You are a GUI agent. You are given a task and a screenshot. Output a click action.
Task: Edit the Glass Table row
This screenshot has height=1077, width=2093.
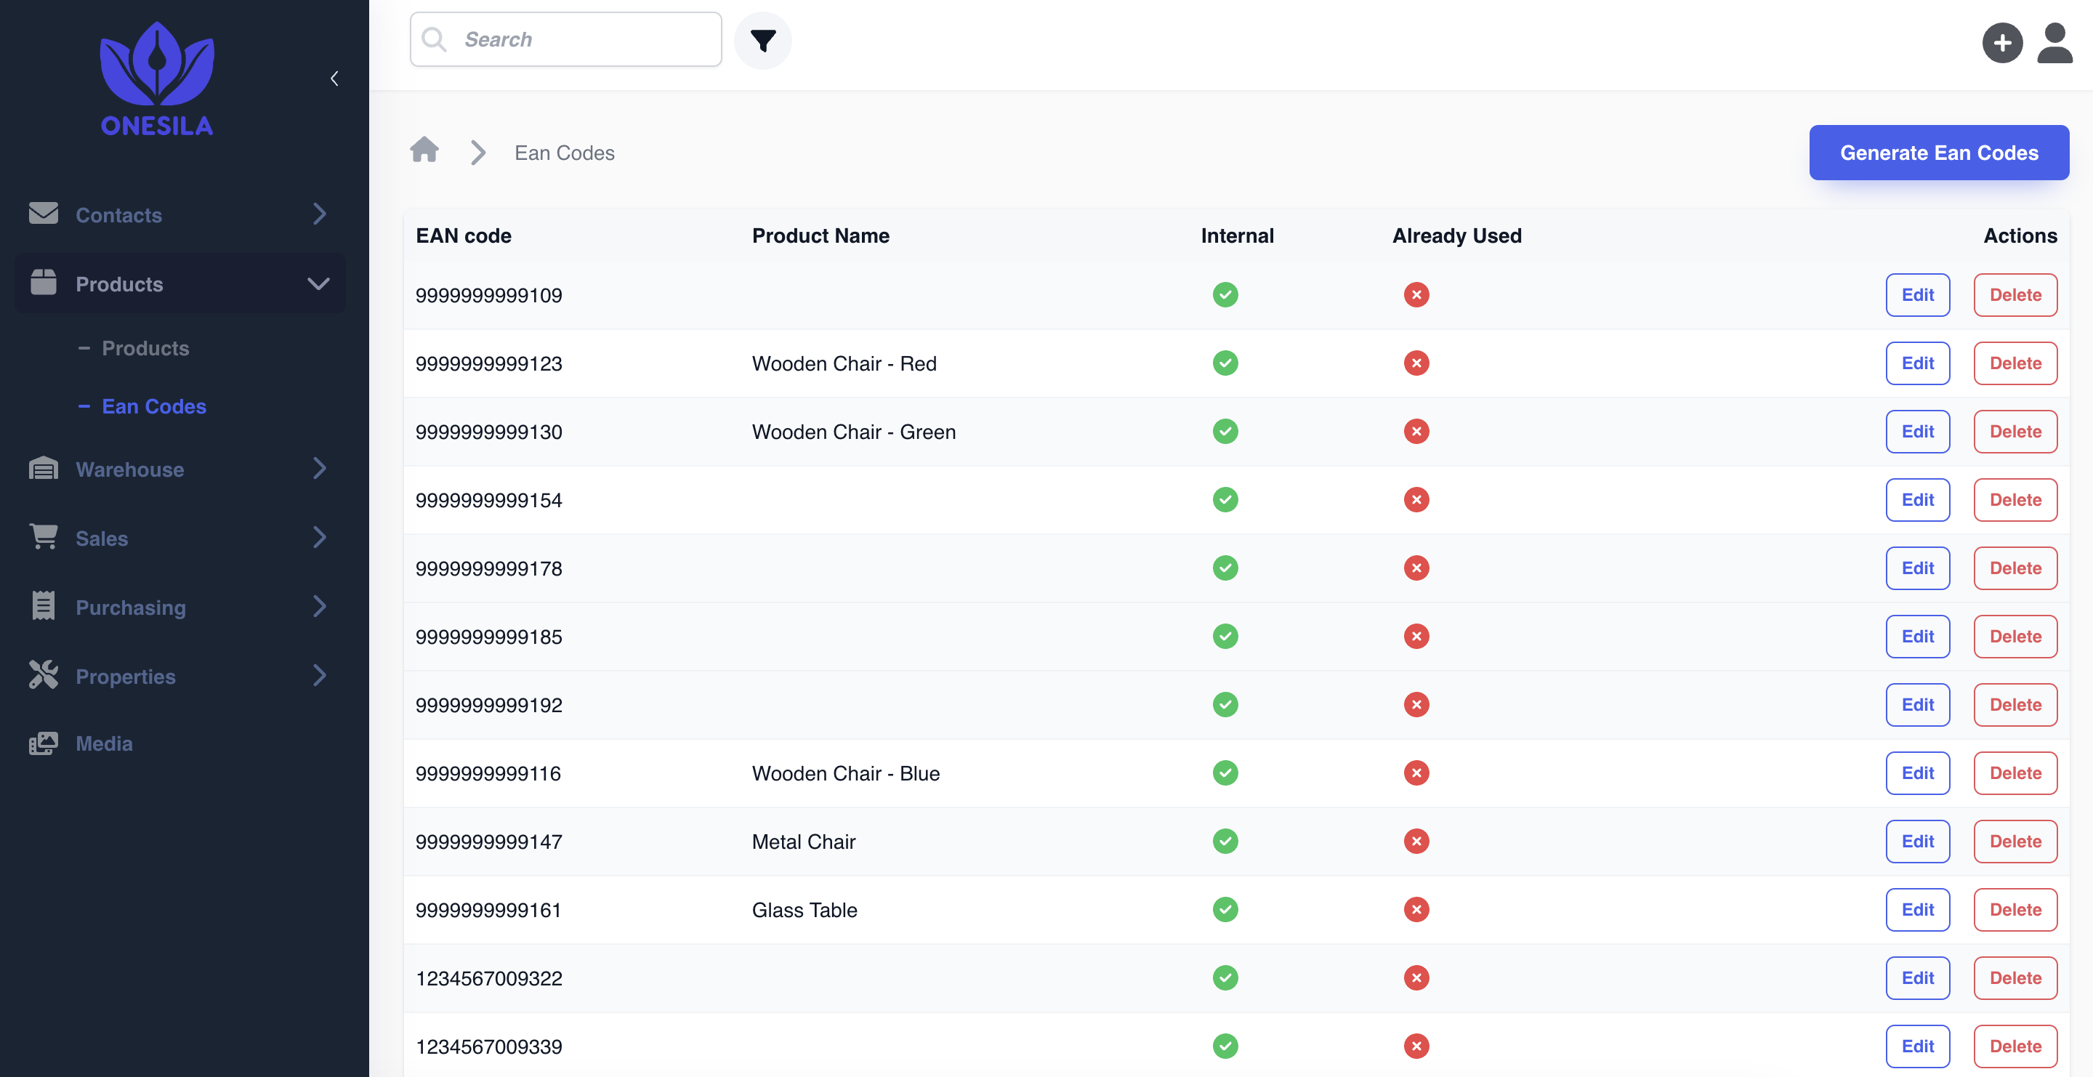tap(1918, 910)
